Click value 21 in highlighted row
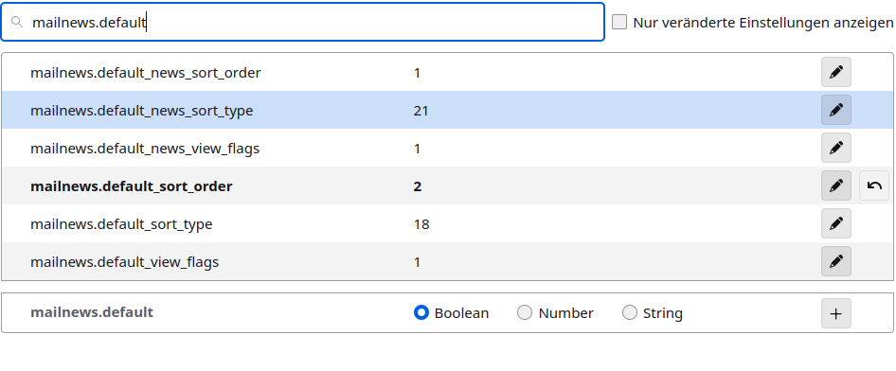Screen dimensions: 896x371 [x=421, y=111]
